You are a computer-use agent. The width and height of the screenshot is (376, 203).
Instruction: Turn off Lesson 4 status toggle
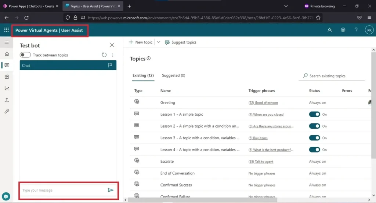pyautogui.click(x=314, y=150)
